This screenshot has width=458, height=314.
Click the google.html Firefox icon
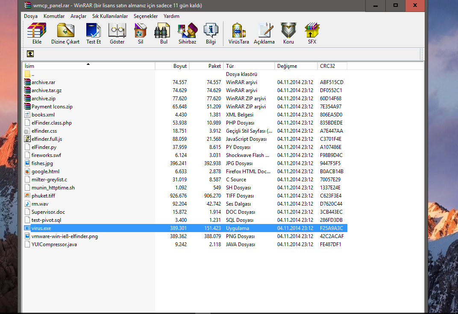[x=27, y=172]
